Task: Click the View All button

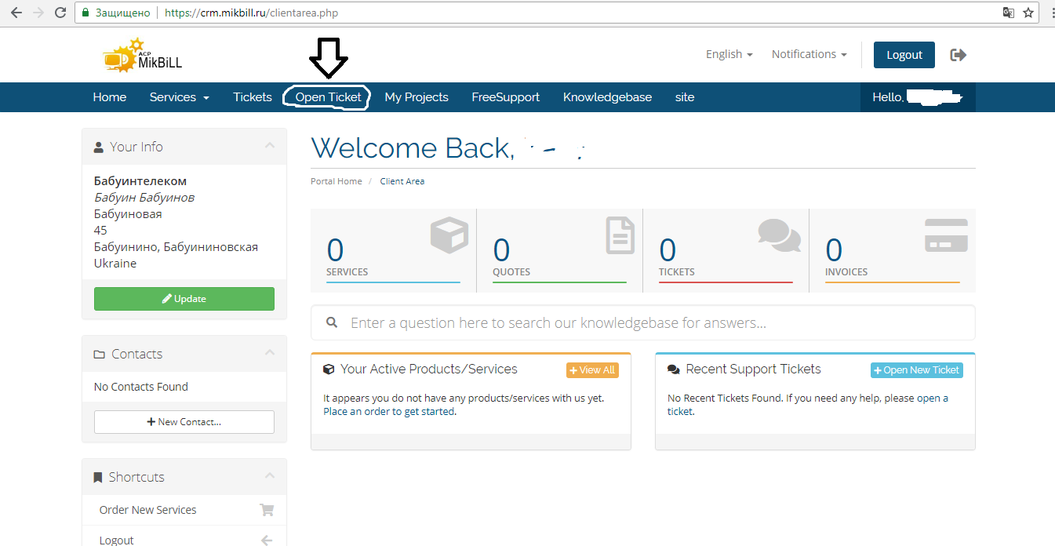Action: [592, 370]
